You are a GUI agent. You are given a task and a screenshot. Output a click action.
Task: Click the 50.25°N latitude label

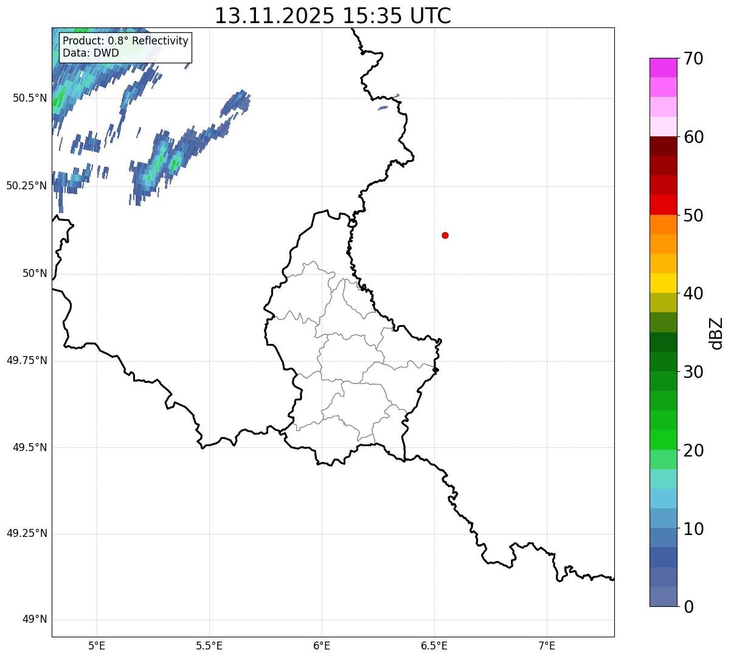tap(27, 186)
